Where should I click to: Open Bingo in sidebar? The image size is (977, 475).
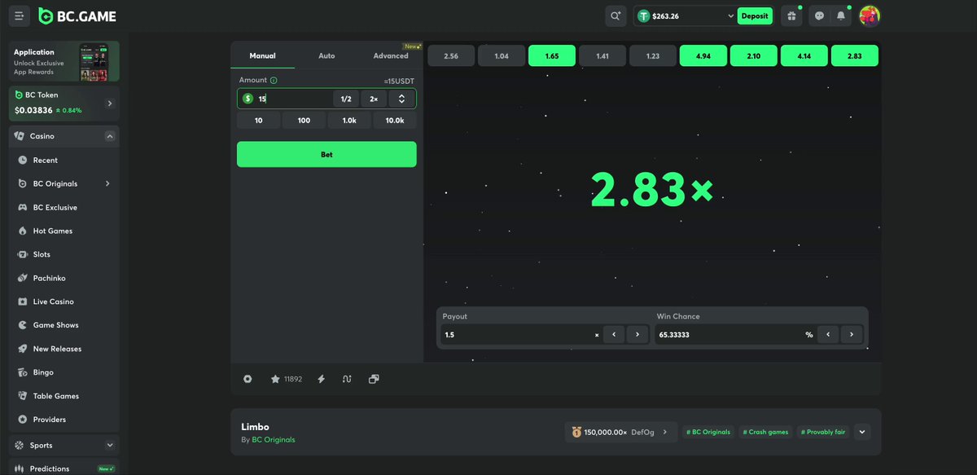[64, 372]
